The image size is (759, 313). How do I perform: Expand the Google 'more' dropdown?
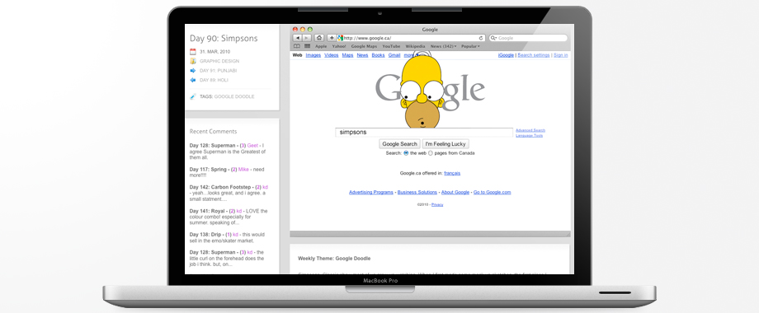pos(410,55)
